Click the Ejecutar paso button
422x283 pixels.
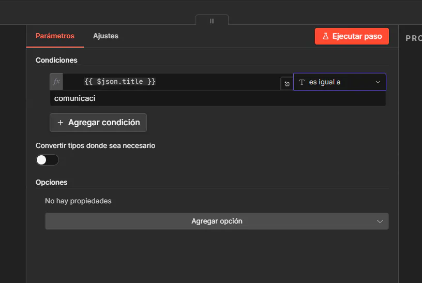point(352,36)
